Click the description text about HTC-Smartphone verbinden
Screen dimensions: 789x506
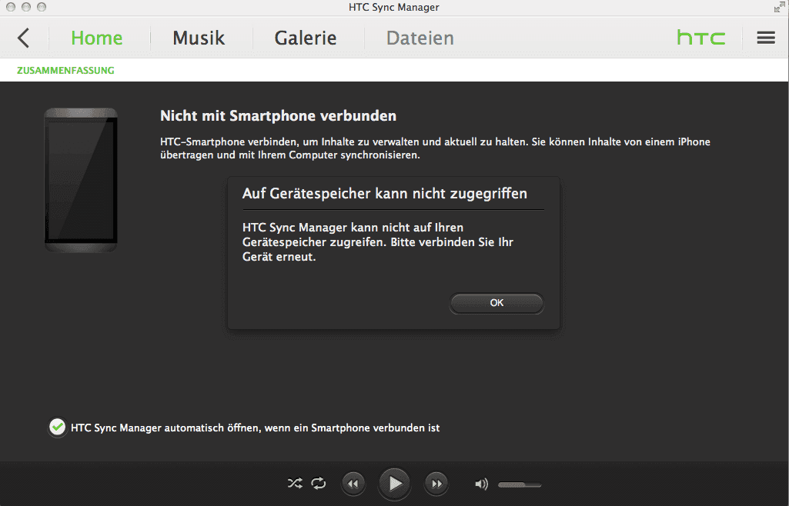click(435, 148)
